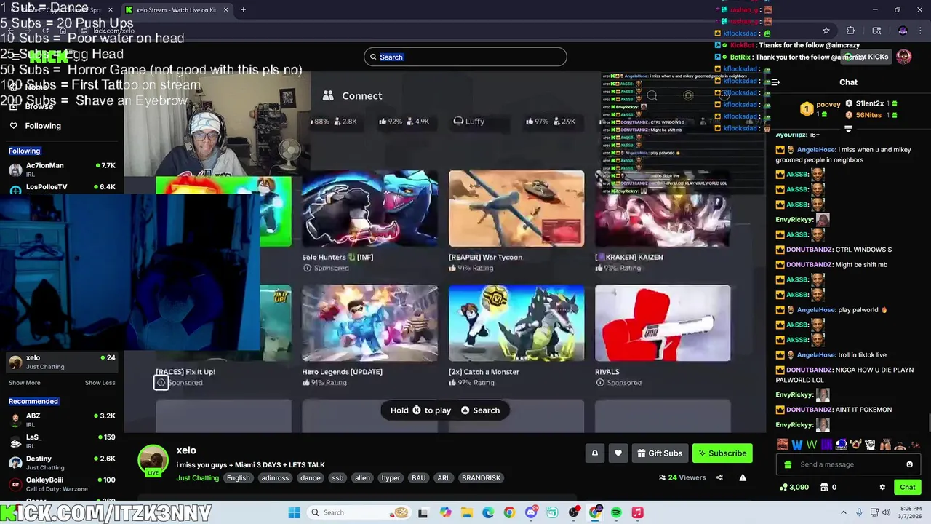The width and height of the screenshot is (931, 524).
Task: Open the channel points store icon
Action: (x=824, y=487)
